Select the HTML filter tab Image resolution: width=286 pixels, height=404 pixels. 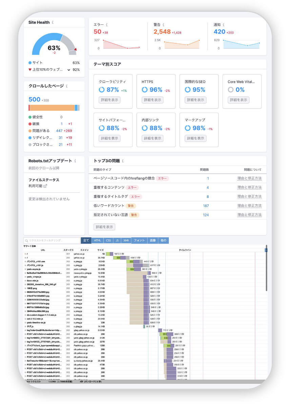click(x=97, y=240)
